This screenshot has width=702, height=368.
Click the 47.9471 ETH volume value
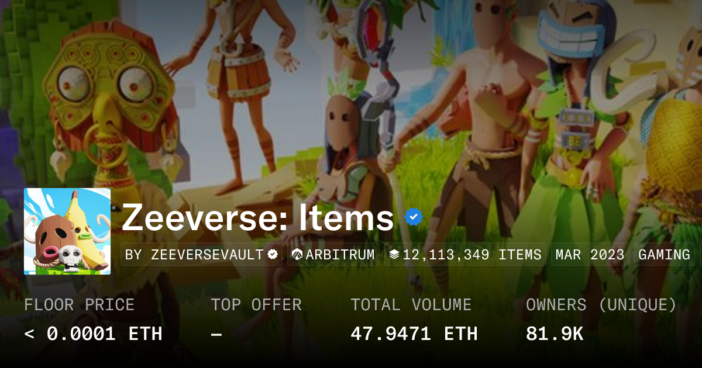click(414, 334)
